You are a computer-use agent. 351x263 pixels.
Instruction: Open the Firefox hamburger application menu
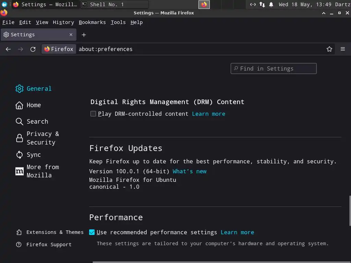coord(342,49)
